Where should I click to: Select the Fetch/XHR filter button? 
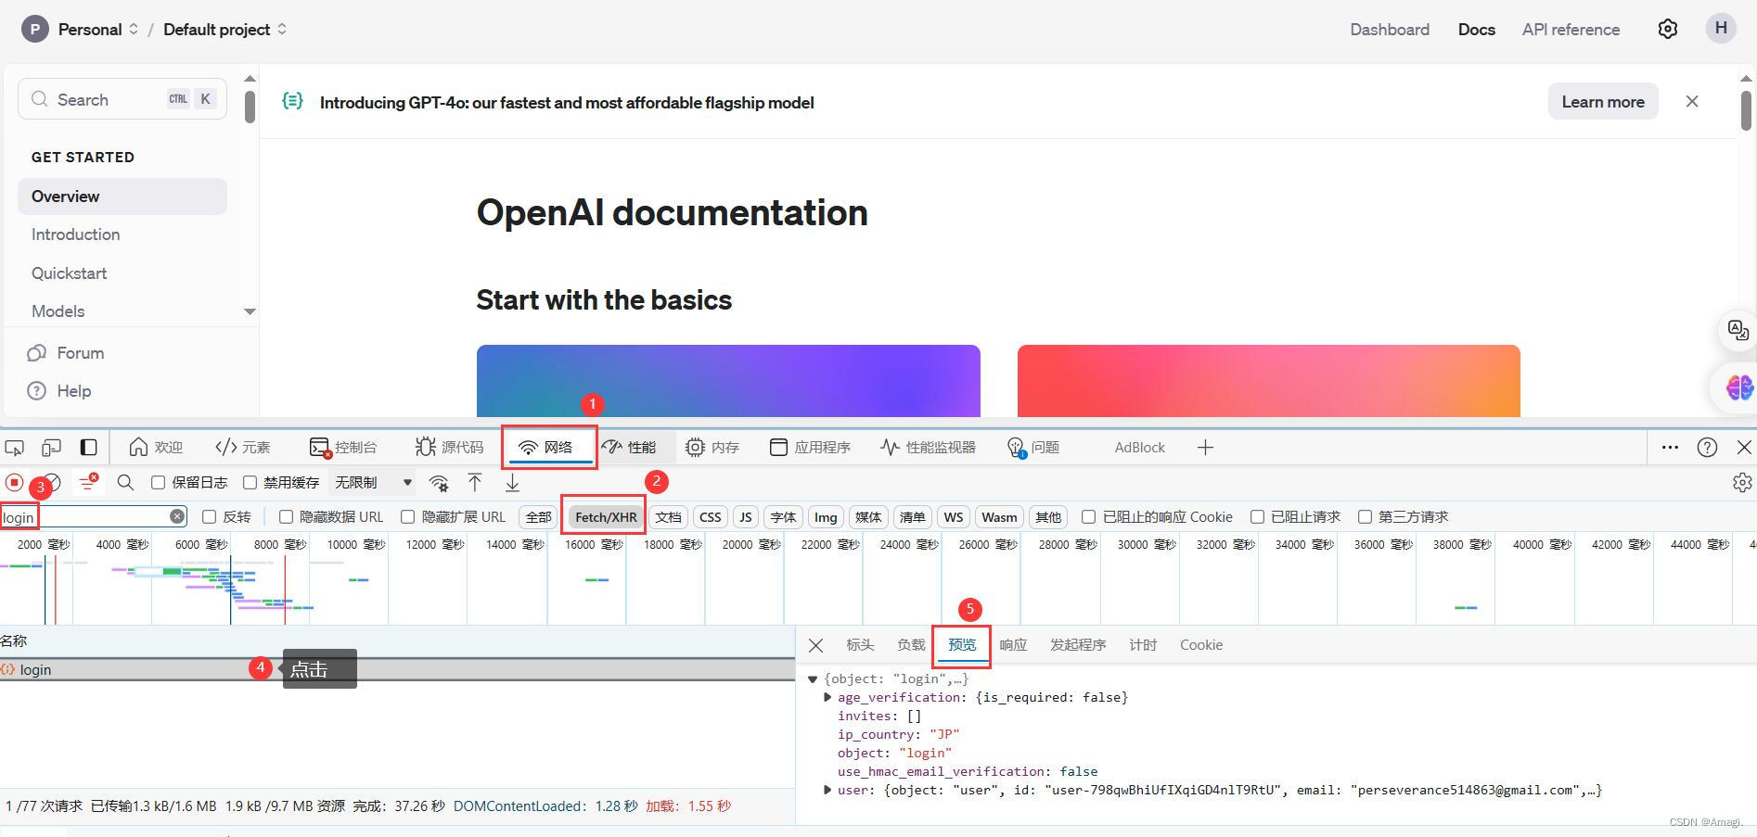pos(606,517)
